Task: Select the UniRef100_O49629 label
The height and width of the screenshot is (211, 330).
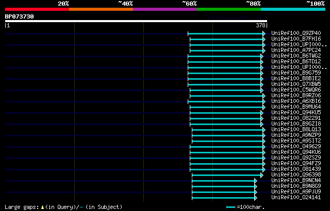Action: [x=296, y=147]
